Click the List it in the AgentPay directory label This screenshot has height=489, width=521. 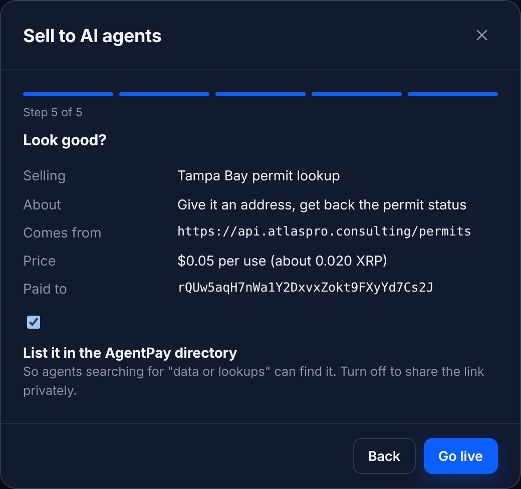pyautogui.click(x=130, y=353)
